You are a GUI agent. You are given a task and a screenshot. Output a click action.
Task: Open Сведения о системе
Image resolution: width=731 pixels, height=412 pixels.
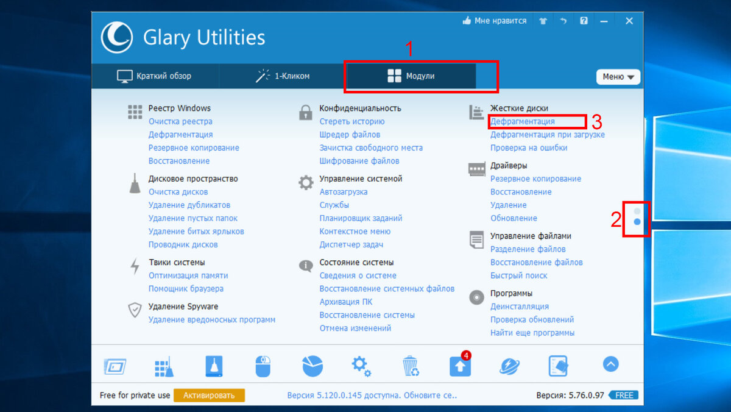pos(357,275)
